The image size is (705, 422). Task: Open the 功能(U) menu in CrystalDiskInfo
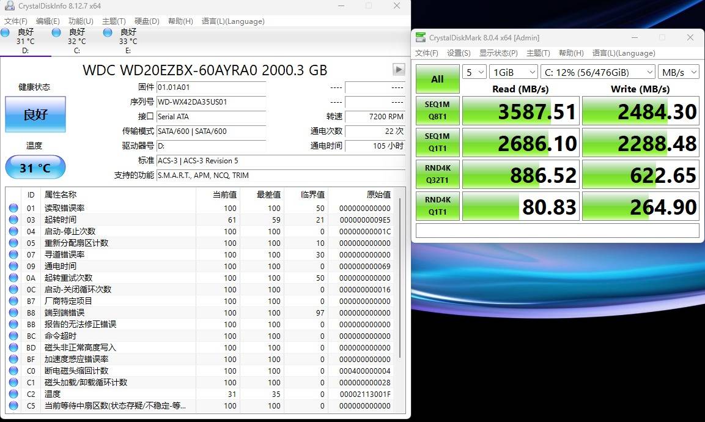click(x=81, y=21)
